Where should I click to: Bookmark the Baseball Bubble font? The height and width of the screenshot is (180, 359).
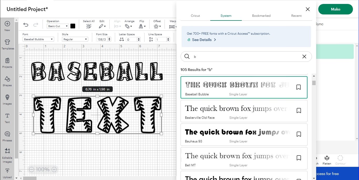coord(299,87)
